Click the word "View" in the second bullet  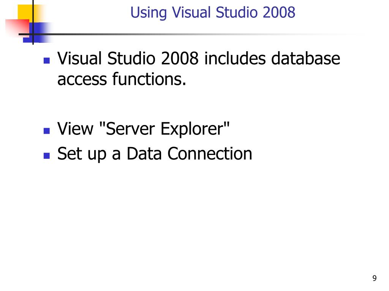pos(75,129)
